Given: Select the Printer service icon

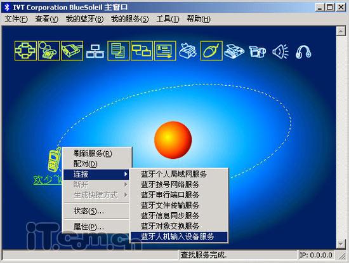Looking at the screenshot, I should point(188,51).
